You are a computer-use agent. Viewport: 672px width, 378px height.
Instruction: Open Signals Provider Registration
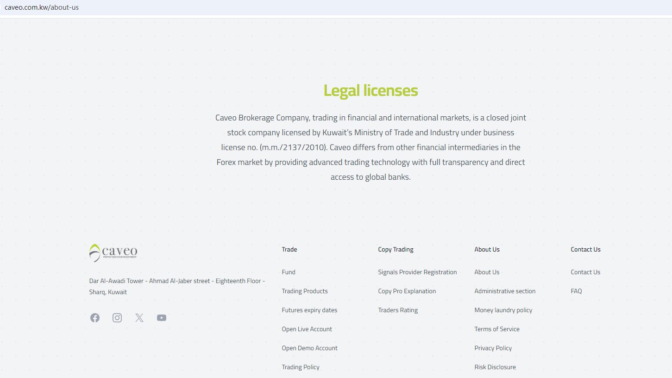(417, 272)
